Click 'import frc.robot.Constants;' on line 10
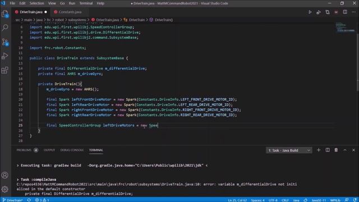Screen dimensions: 359x202 point(58,48)
